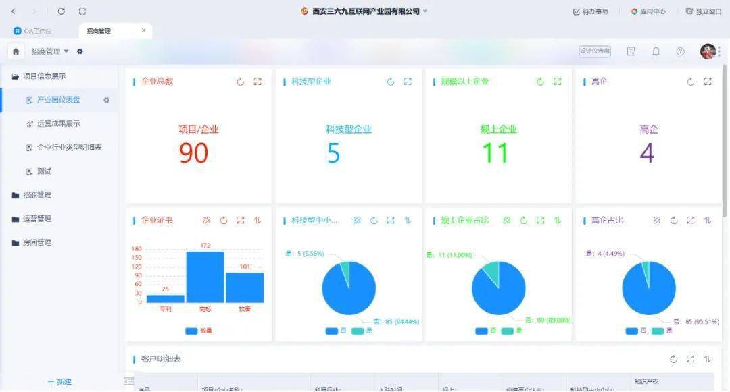
Task: Click sort icon on 企业证书 chart
Action: (258, 220)
